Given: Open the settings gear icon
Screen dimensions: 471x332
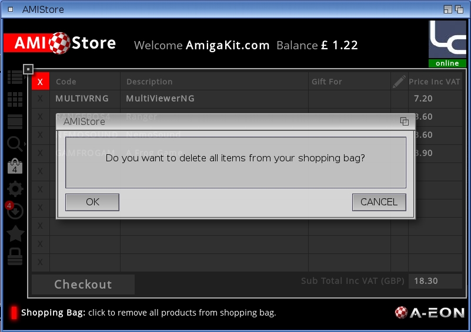Looking at the screenshot, I should [15, 189].
